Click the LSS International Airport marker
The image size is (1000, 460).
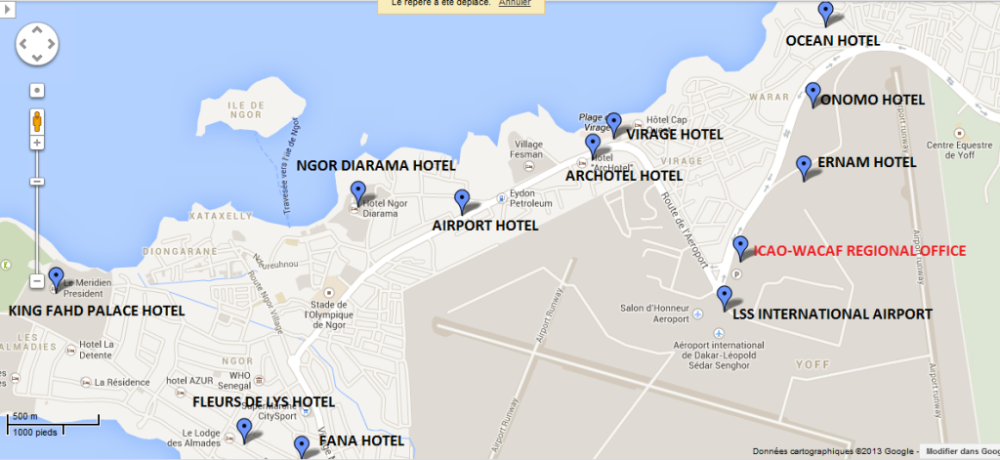pos(724,298)
